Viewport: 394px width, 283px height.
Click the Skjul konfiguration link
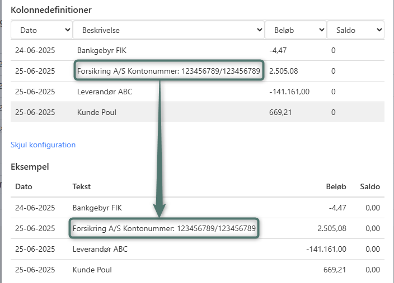43,145
